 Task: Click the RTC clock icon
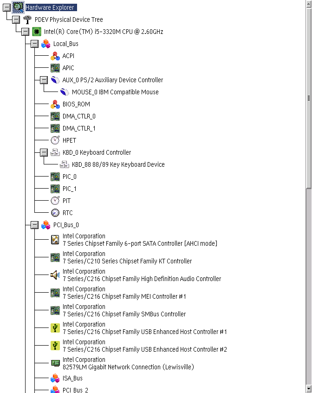coord(55,213)
